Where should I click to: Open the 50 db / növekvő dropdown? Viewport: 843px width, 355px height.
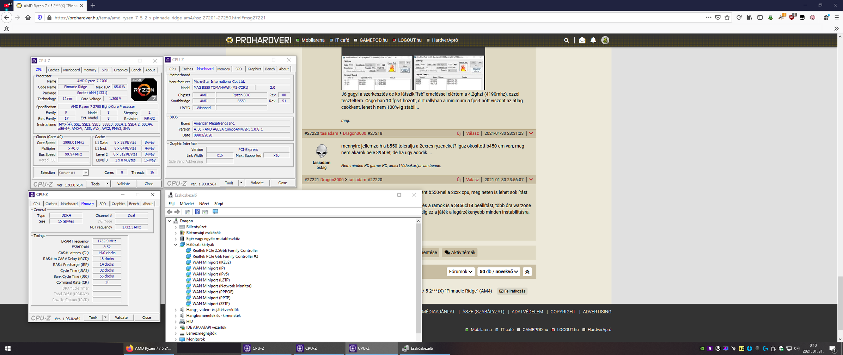[x=499, y=272]
